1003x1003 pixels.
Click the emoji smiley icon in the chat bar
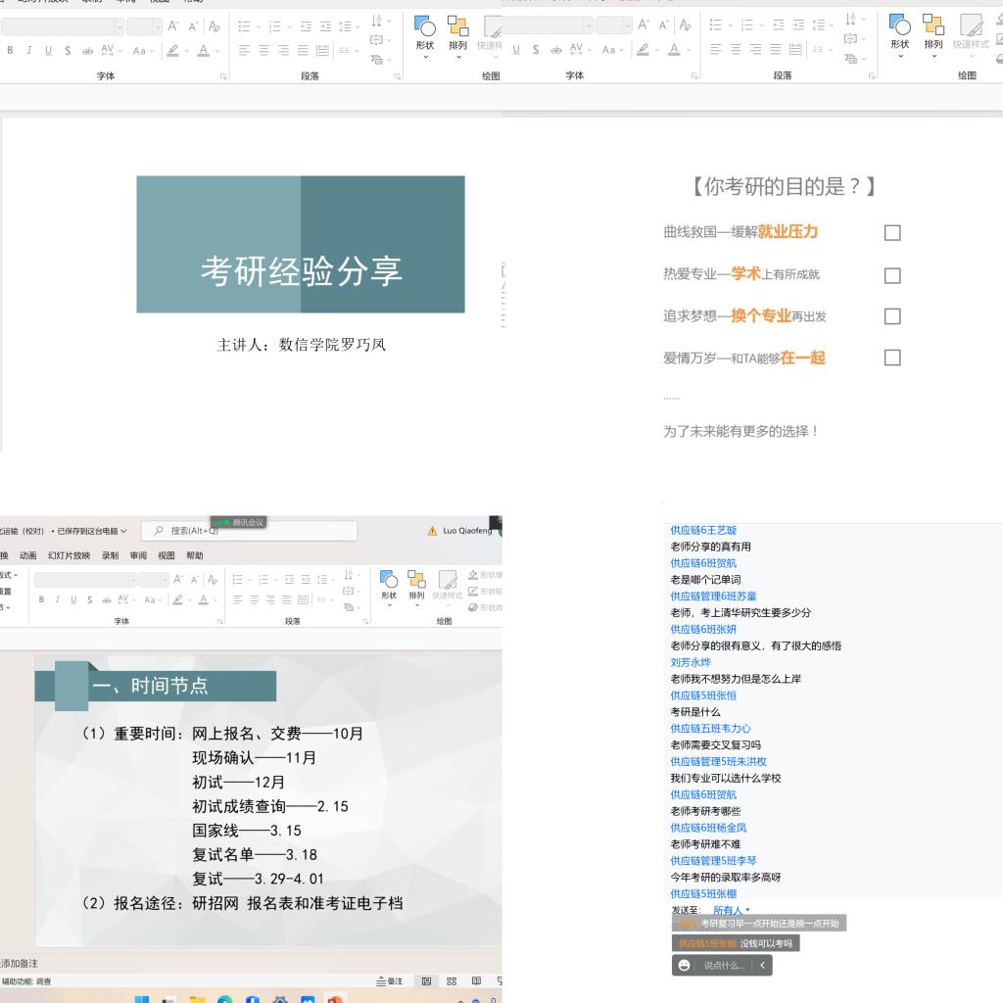(684, 965)
